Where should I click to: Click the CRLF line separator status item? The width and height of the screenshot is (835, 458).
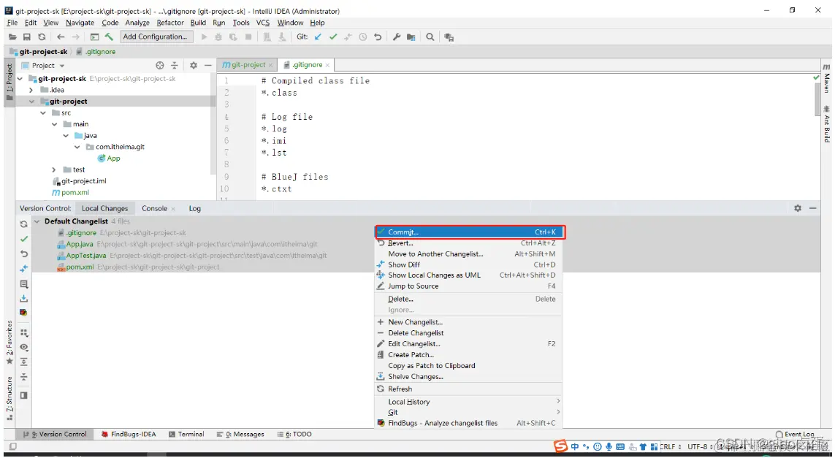[670, 447]
